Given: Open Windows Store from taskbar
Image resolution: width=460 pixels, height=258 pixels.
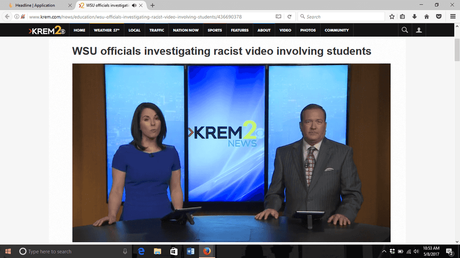Looking at the screenshot, I should click(x=174, y=251).
